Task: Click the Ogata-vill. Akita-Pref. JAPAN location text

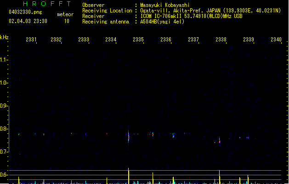Action: pyautogui.click(x=210, y=11)
